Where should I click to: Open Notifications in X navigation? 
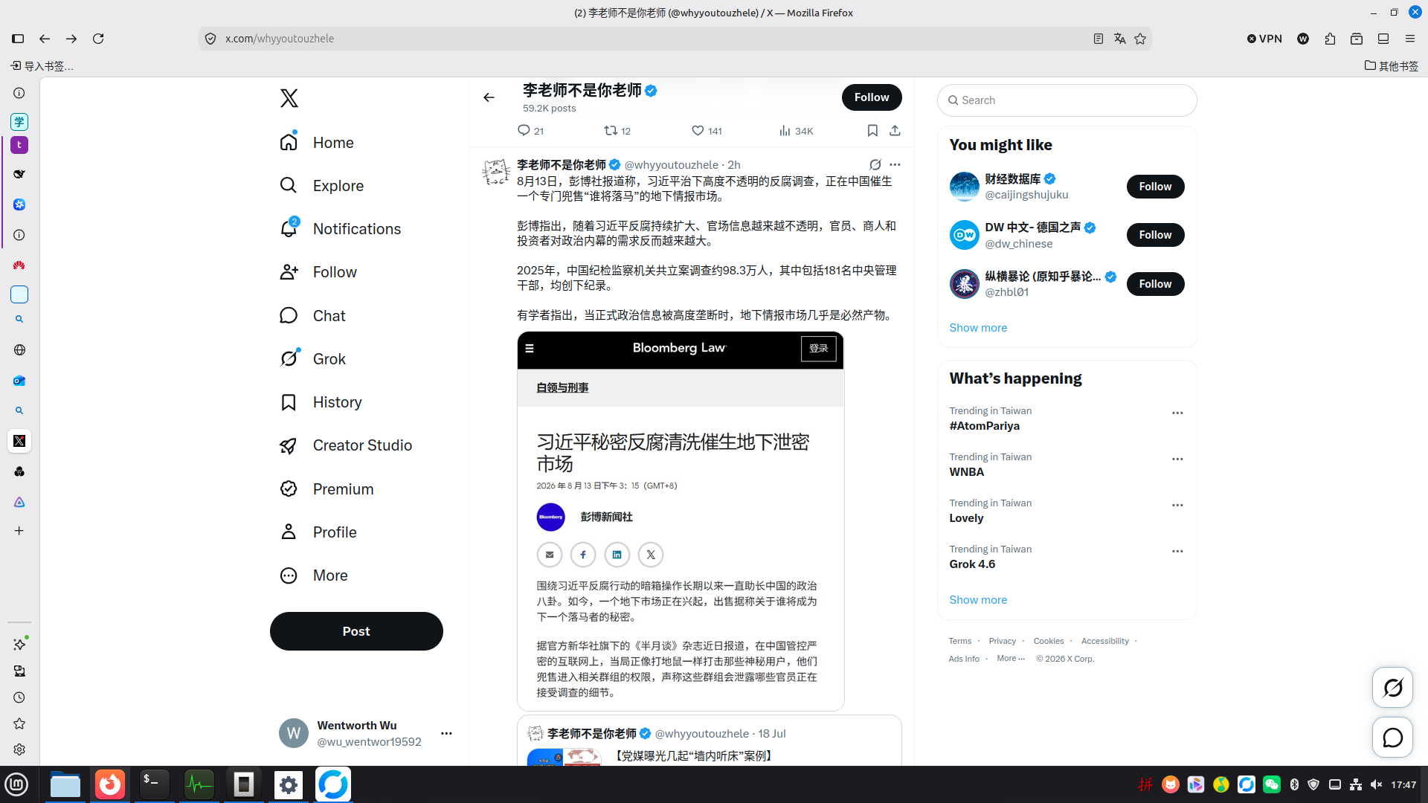pyautogui.click(x=341, y=229)
